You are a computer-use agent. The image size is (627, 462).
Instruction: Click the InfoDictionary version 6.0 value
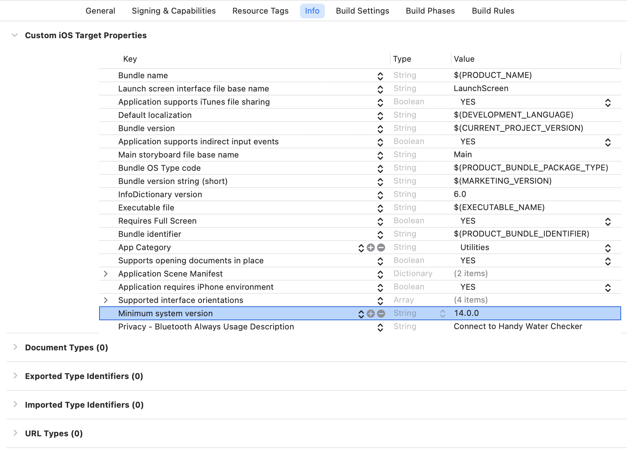click(x=460, y=194)
